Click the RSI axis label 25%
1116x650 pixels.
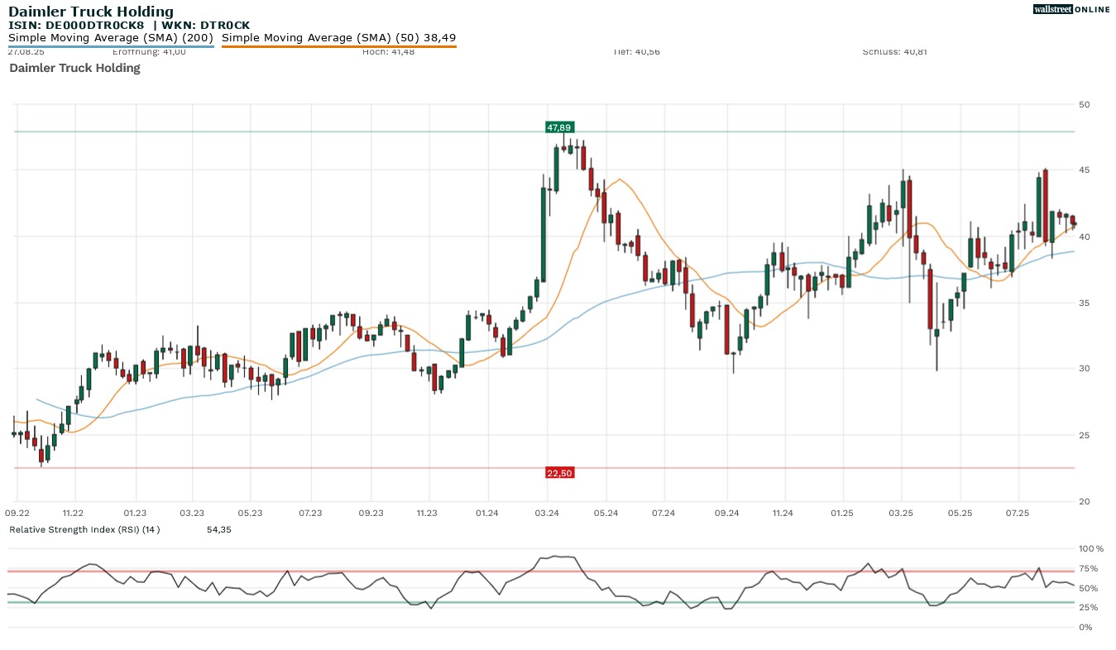pyautogui.click(x=1089, y=608)
